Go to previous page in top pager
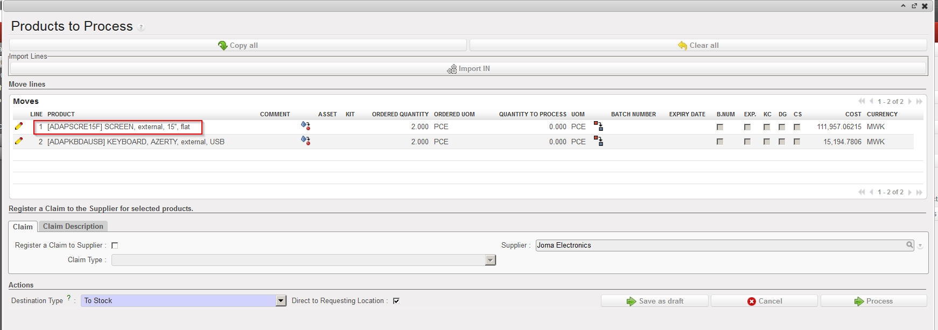Viewport: 938px width, 330px height. pyautogui.click(x=871, y=101)
